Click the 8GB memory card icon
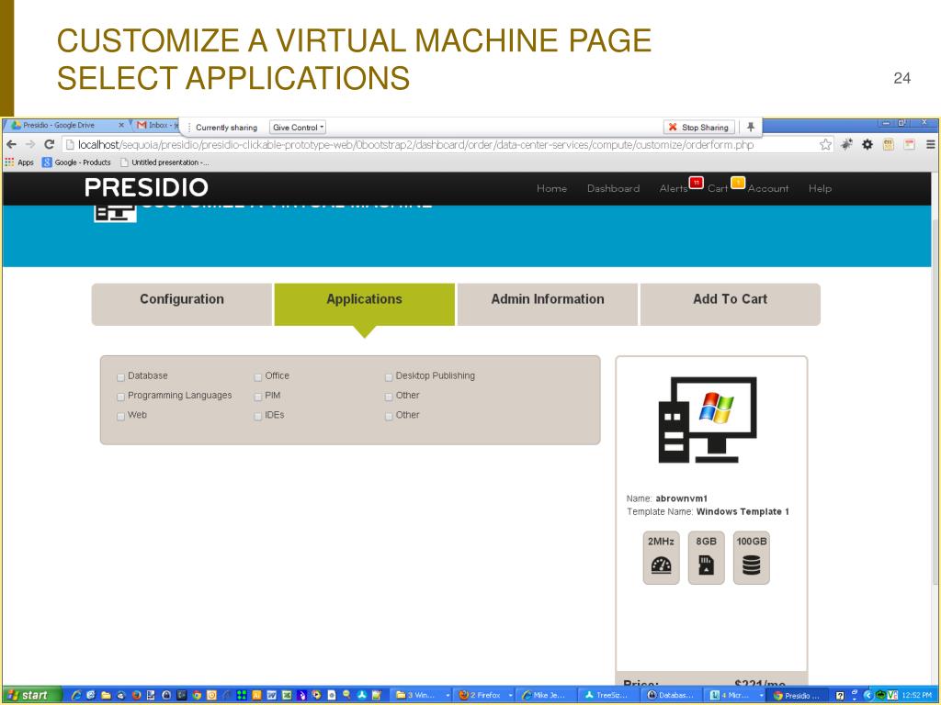The image size is (941, 705). [x=706, y=565]
